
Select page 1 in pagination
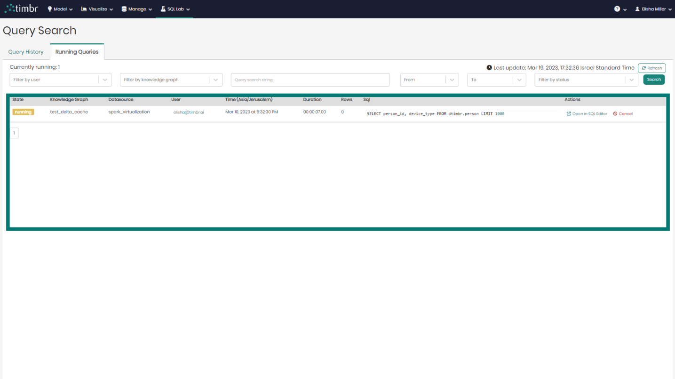(x=14, y=132)
